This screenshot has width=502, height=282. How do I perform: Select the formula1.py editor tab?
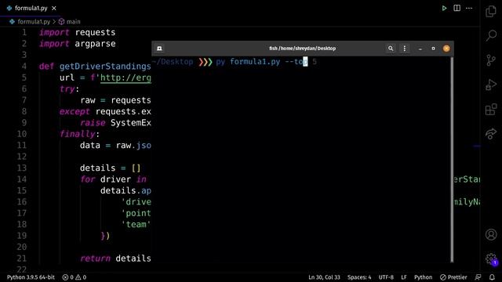pyautogui.click(x=31, y=9)
